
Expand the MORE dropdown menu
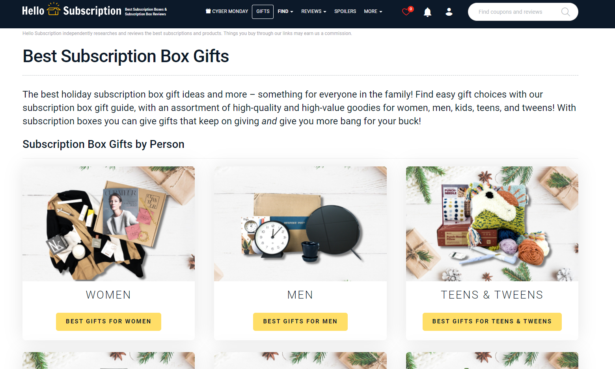[373, 11]
